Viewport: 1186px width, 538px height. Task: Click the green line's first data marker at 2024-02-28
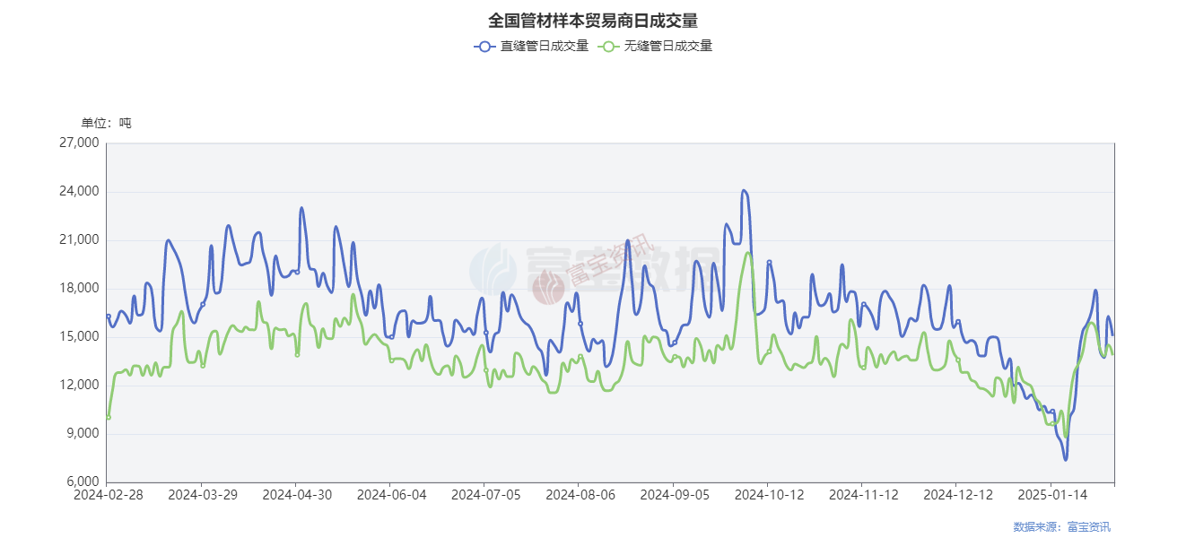[x=109, y=417]
